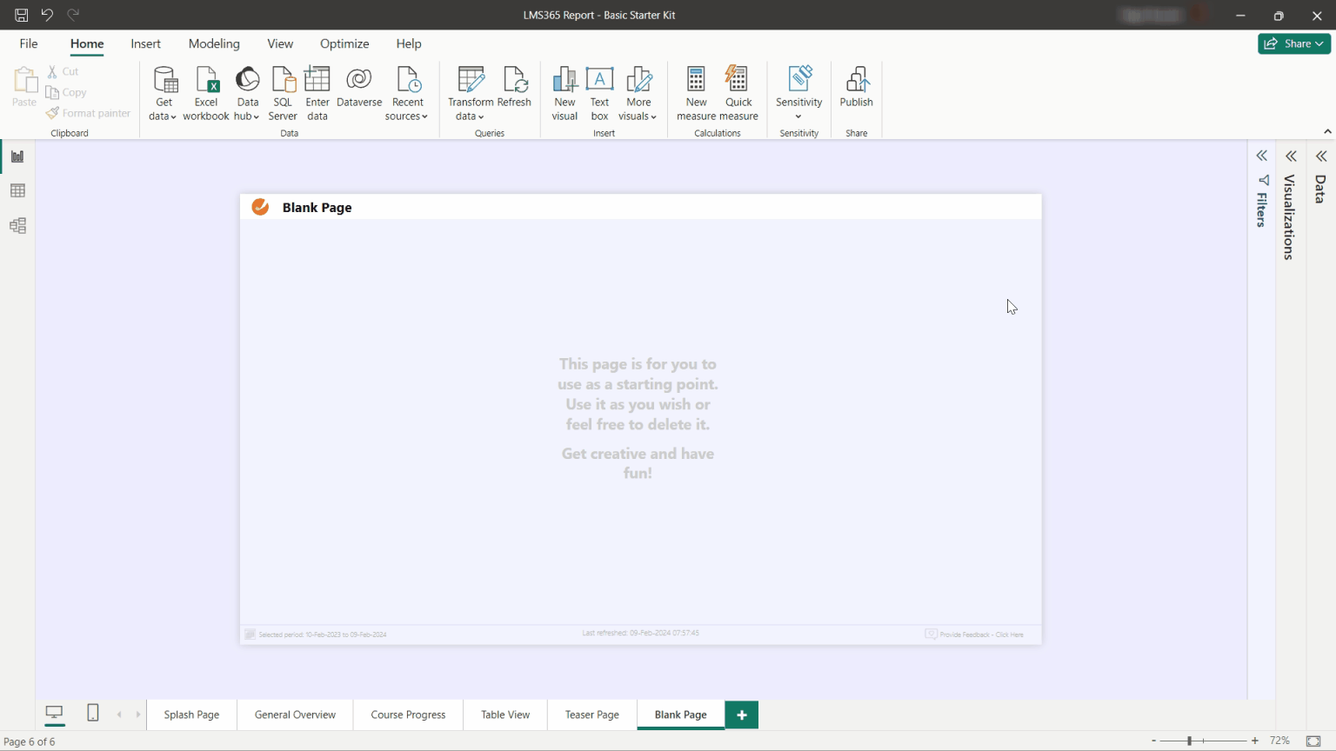Switch to Table view in left sidebar

tap(17, 191)
